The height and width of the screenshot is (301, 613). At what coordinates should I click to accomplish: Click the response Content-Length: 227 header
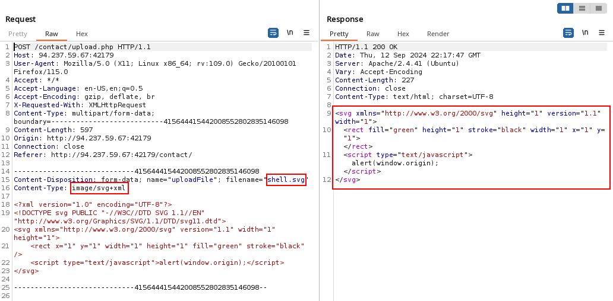point(375,80)
